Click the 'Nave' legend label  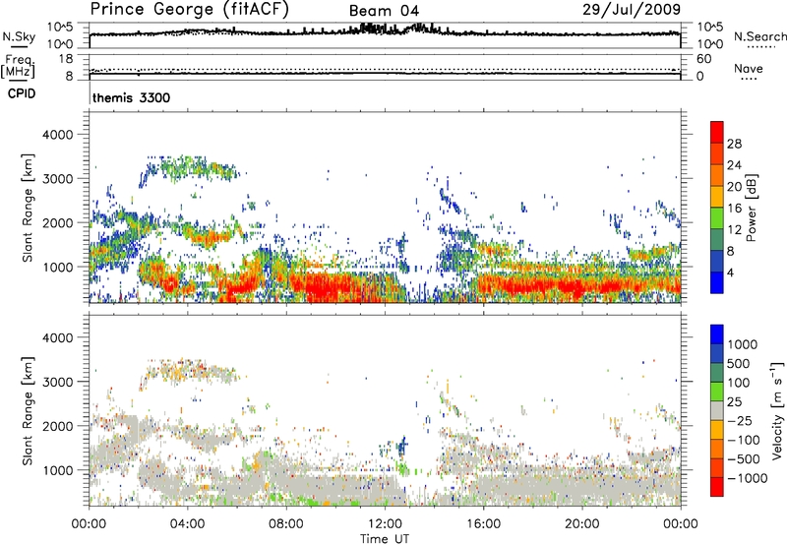point(749,69)
